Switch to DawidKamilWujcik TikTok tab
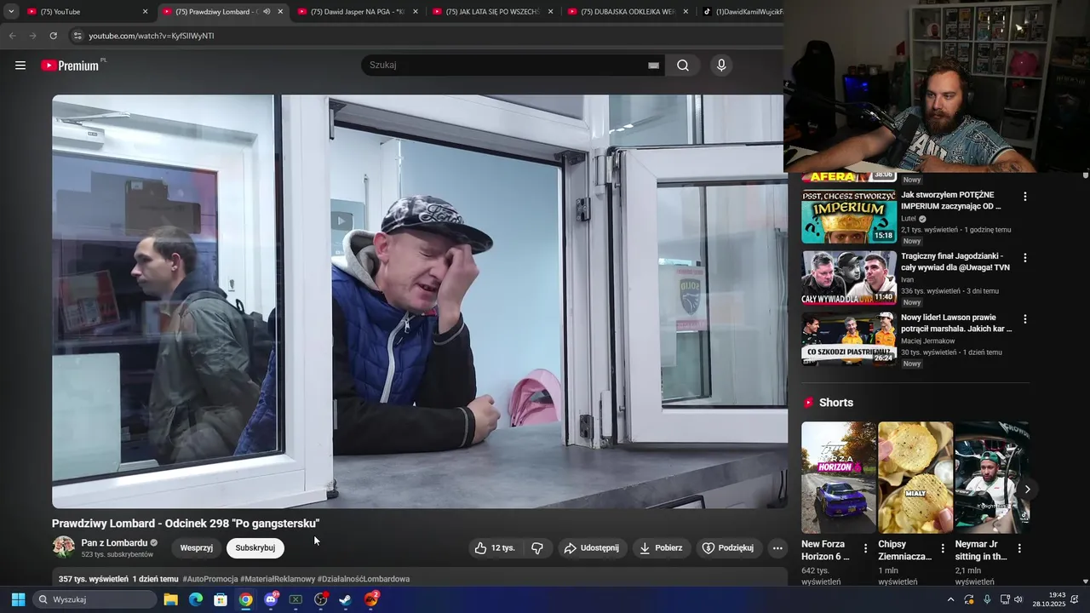The height and width of the screenshot is (613, 1090). coord(741,12)
